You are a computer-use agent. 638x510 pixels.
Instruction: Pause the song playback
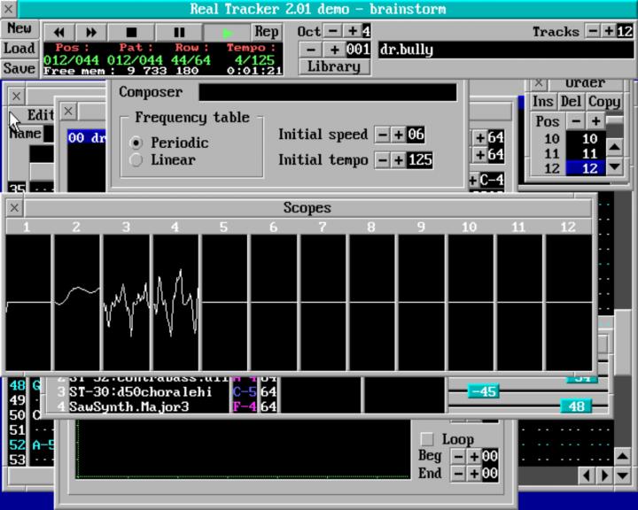[x=179, y=32]
